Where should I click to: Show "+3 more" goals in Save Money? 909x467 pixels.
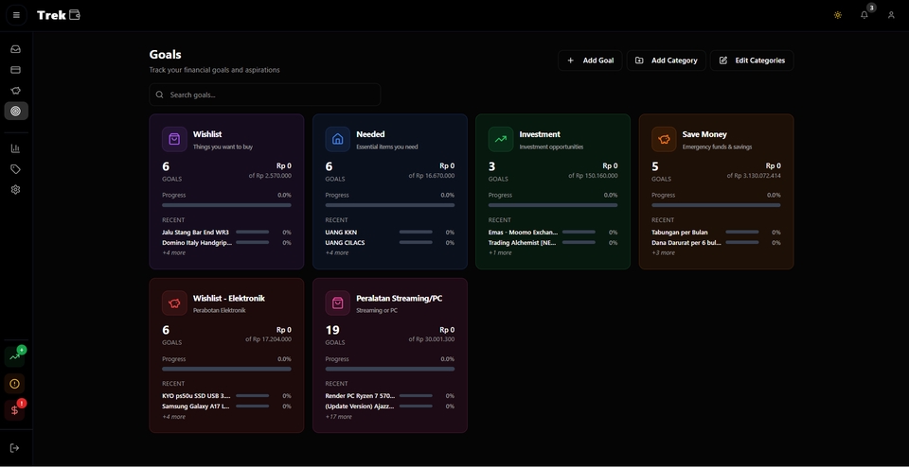pyautogui.click(x=663, y=253)
